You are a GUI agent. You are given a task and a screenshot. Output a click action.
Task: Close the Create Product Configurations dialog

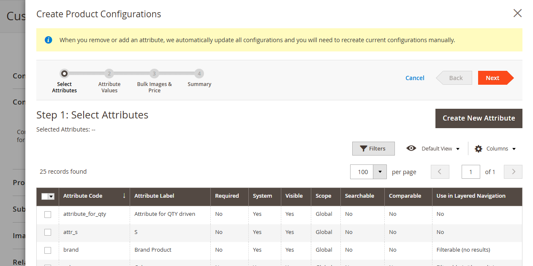tap(517, 13)
